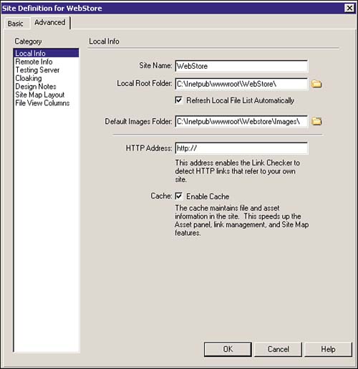Open Help for site definition
This screenshot has width=358, height=369.
[x=328, y=349]
